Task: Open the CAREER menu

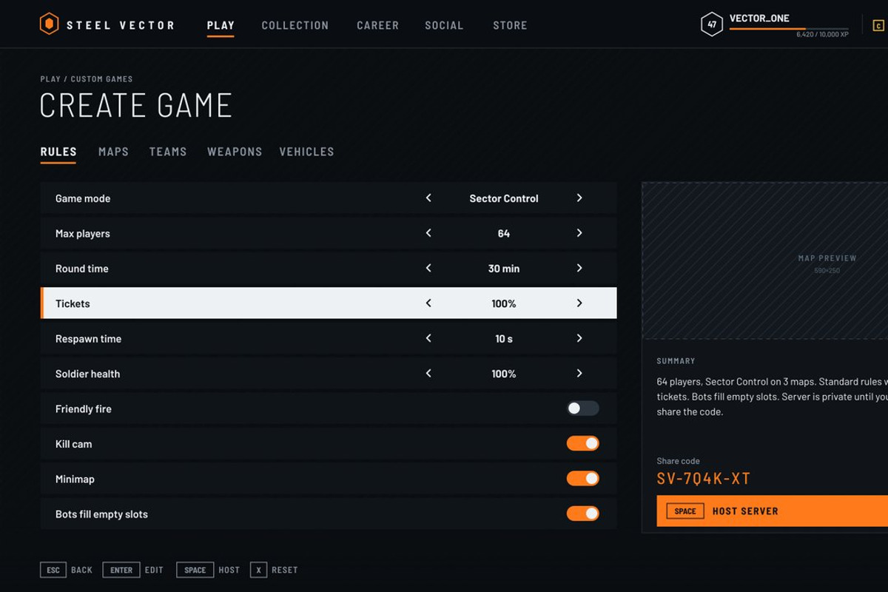Action: pyautogui.click(x=377, y=25)
